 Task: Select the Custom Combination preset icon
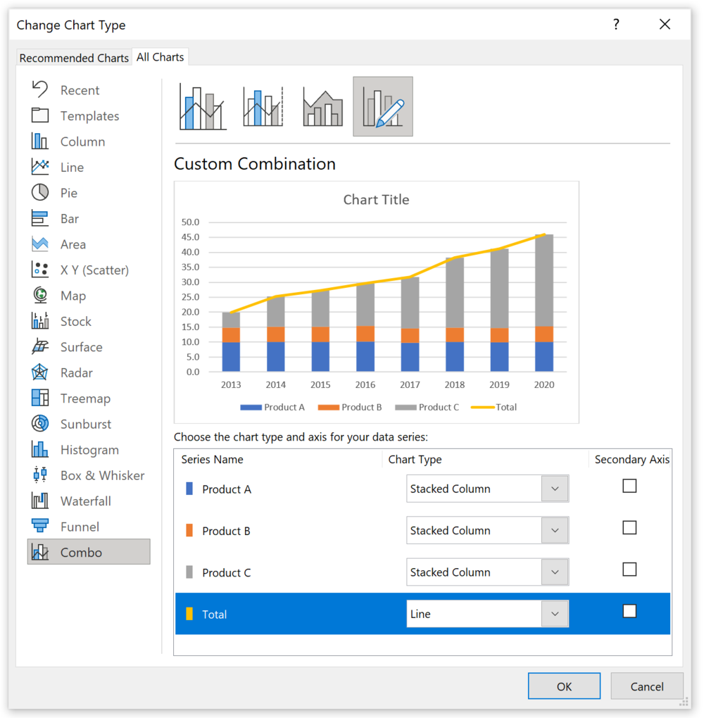(382, 104)
